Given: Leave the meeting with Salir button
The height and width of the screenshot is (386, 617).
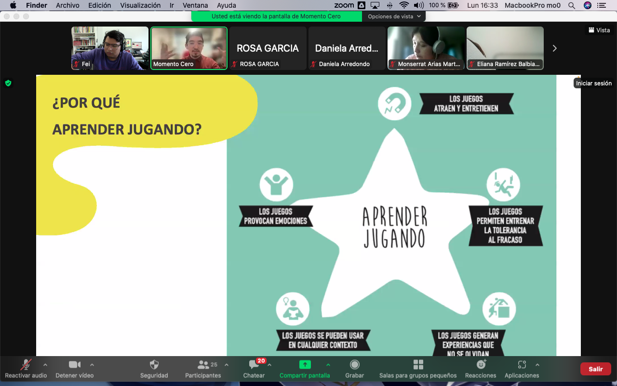Looking at the screenshot, I should click(596, 369).
